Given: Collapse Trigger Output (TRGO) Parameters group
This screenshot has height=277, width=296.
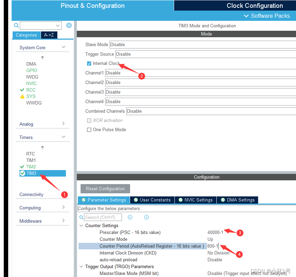Looking at the screenshot, I should [81, 266].
